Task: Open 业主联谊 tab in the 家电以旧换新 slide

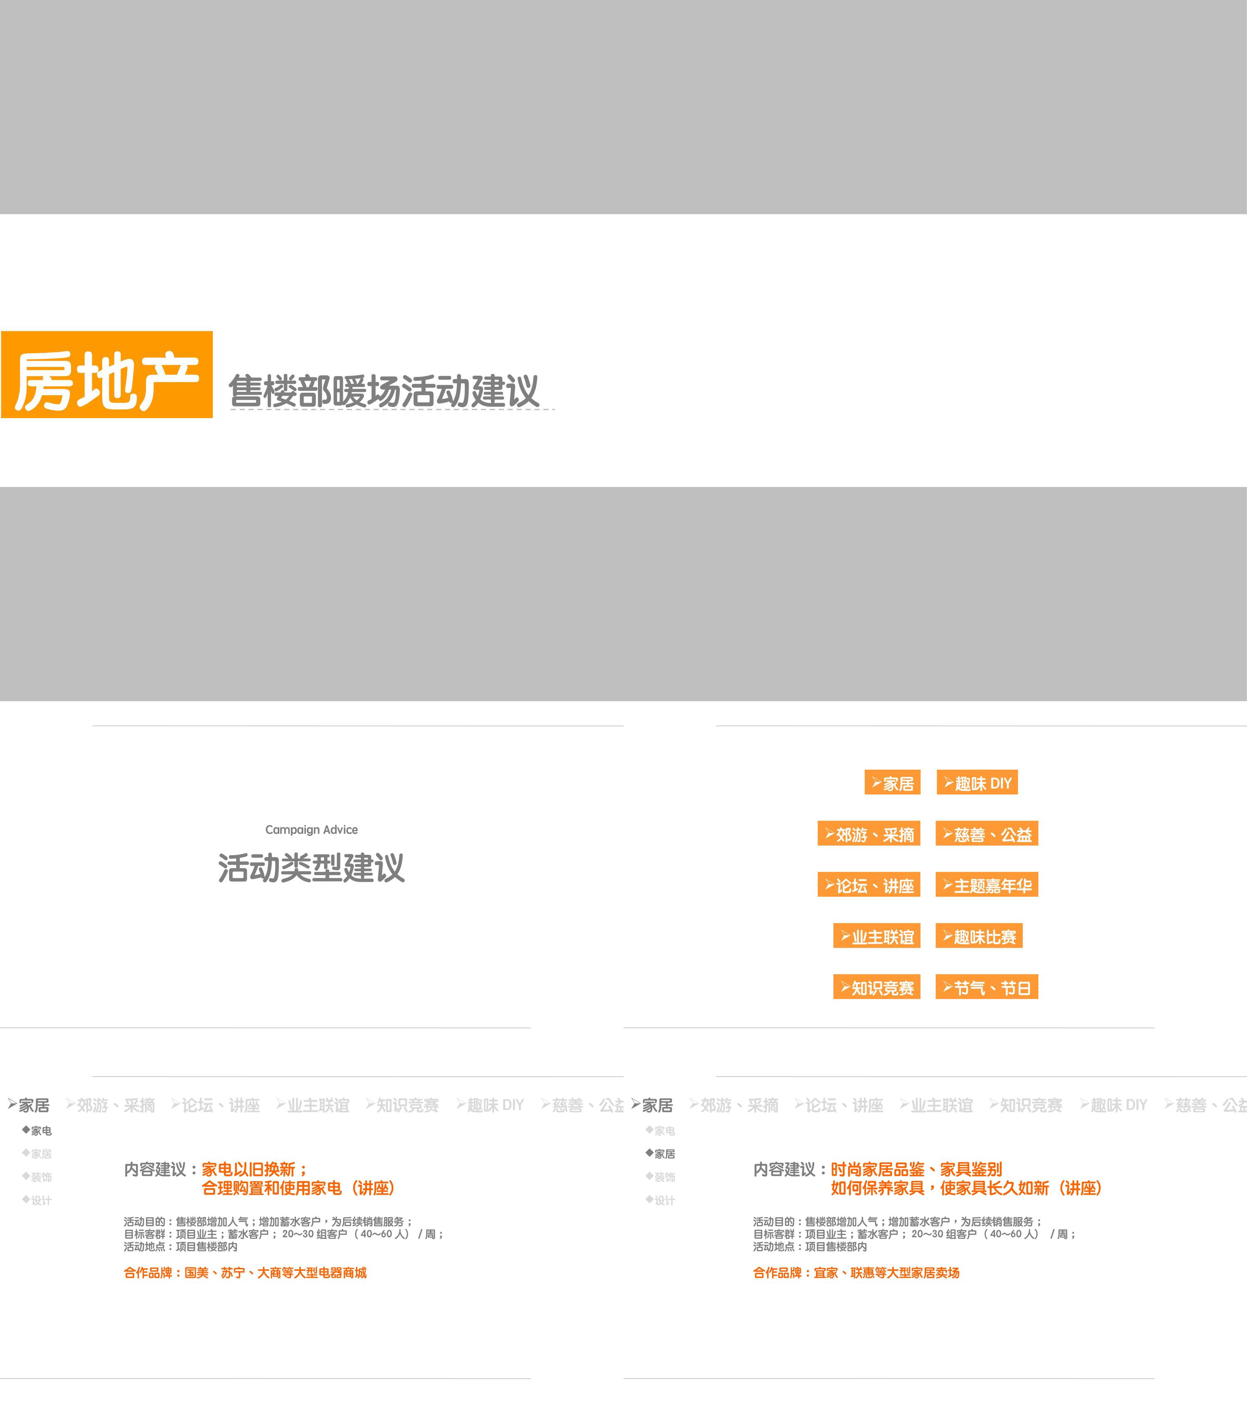Action: [x=313, y=1105]
